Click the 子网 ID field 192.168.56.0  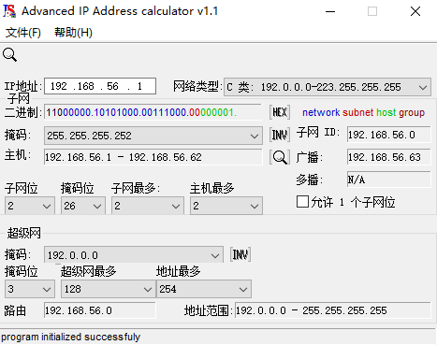click(388, 135)
